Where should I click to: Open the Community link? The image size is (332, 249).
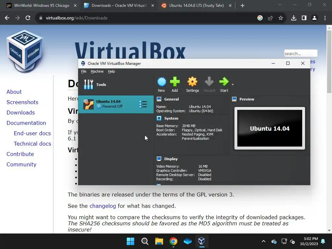coord(21,164)
